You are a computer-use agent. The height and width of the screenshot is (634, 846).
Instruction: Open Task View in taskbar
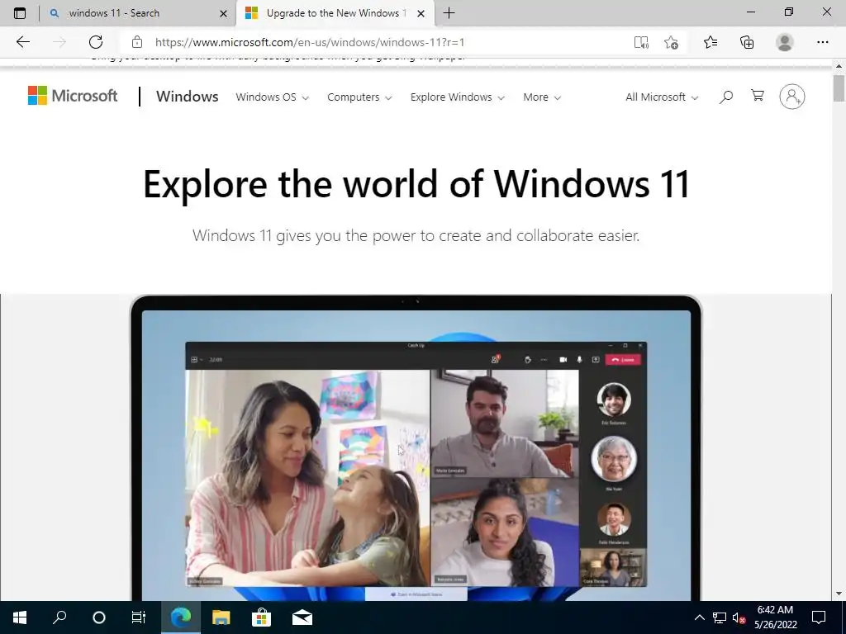[139, 617]
